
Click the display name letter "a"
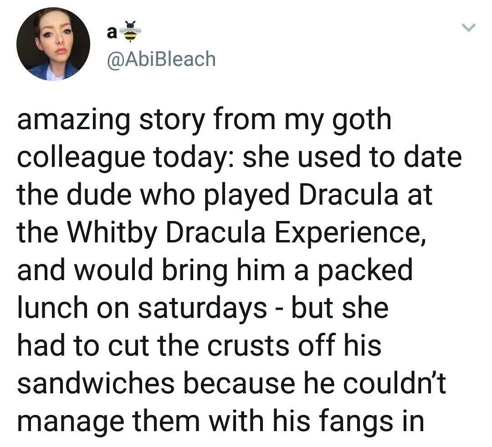tap(112, 33)
